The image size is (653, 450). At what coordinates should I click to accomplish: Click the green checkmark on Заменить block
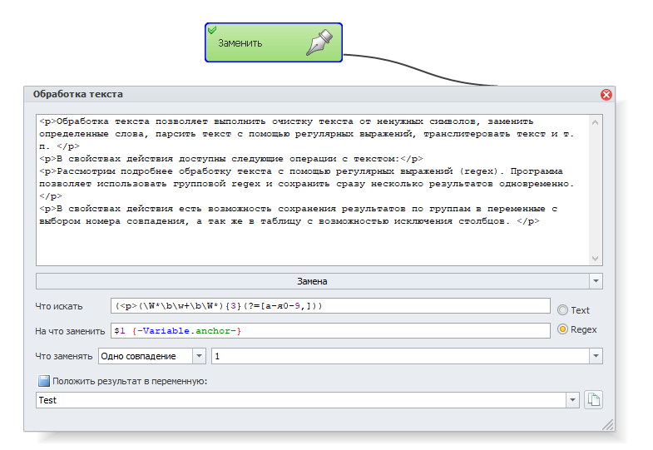(x=212, y=30)
